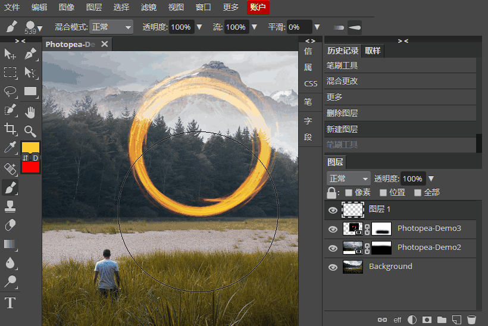Select the Clone Stamp tool

point(10,206)
